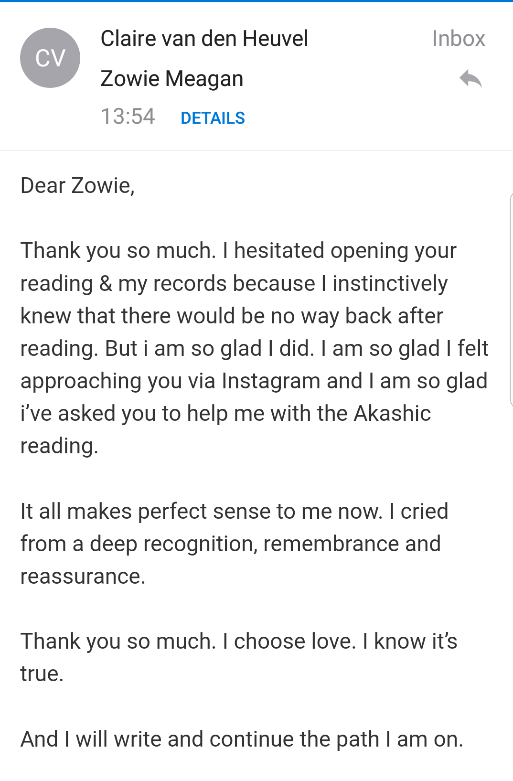Expand the message DETAILS
513x781 pixels.
point(213,118)
